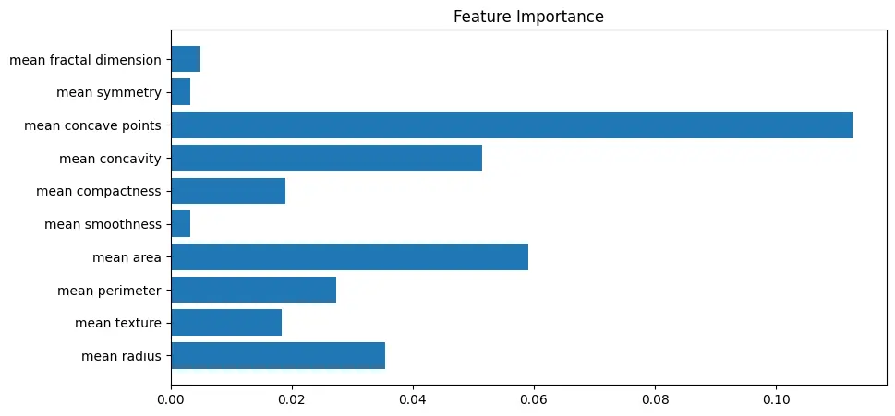Click the "mean concave points" axis label

[x=92, y=125]
